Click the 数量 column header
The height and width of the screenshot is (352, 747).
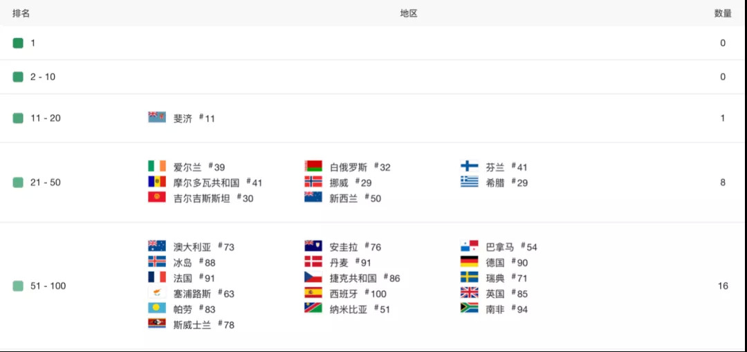[723, 13]
